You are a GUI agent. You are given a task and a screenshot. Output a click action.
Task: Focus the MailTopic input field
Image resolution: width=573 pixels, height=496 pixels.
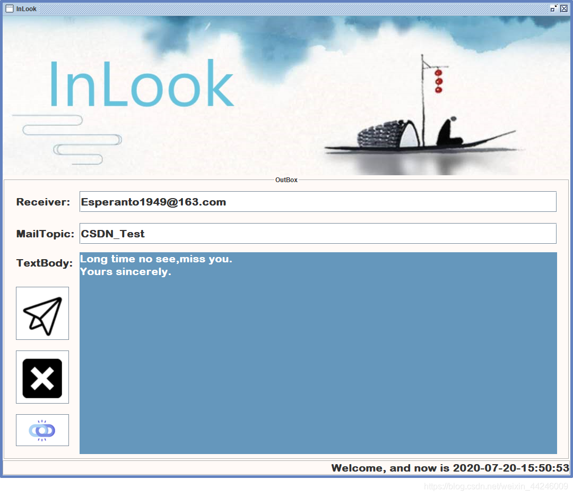[318, 233]
